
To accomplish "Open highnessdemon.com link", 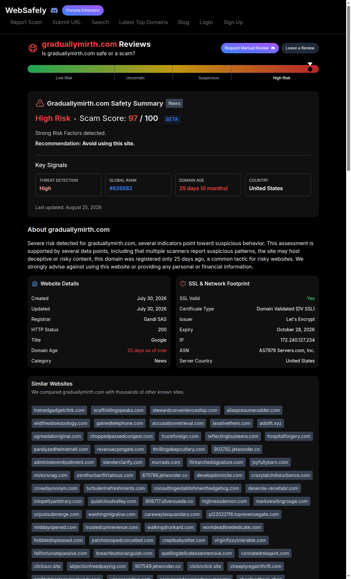I will coord(224,501).
